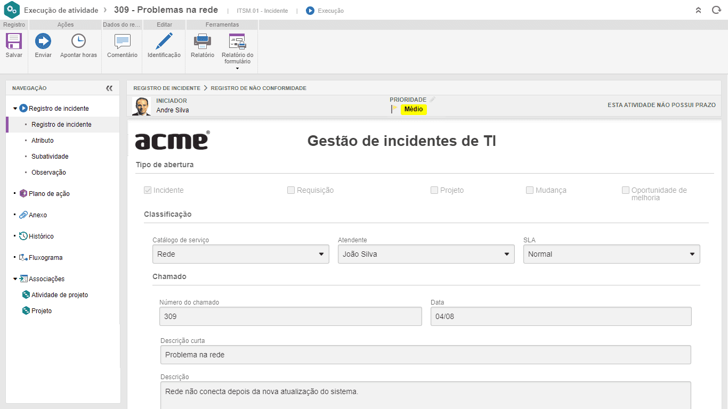Click the Execução play icon in header
The image size is (728, 409).
pos(310,11)
